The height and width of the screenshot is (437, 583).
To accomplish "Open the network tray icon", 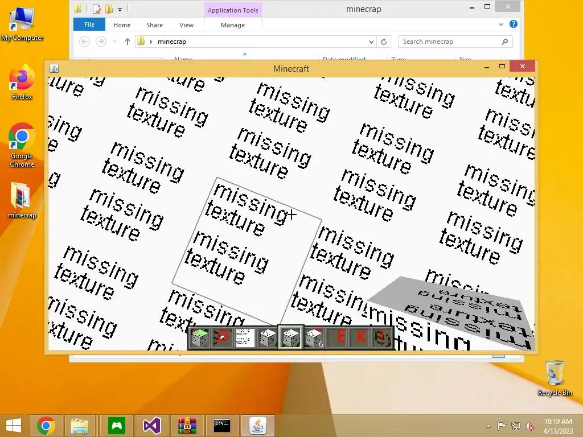I will pyautogui.click(x=516, y=426).
